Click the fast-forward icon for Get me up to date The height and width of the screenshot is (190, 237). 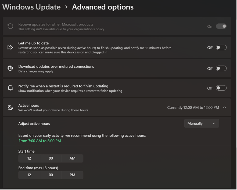10,48
